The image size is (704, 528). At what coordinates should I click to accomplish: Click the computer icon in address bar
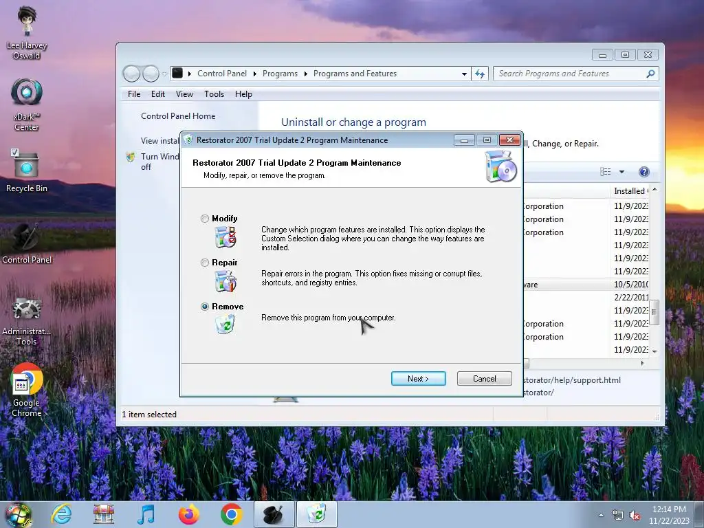[x=177, y=73]
